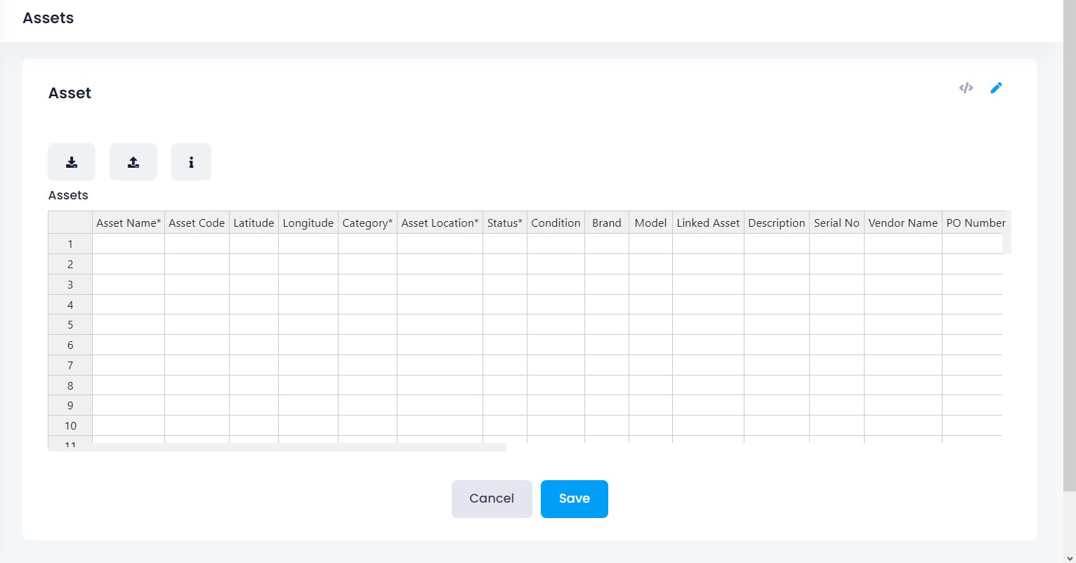Click the page's vertical scrollbar thumb
This screenshot has width=1076, height=563.
1070,246
